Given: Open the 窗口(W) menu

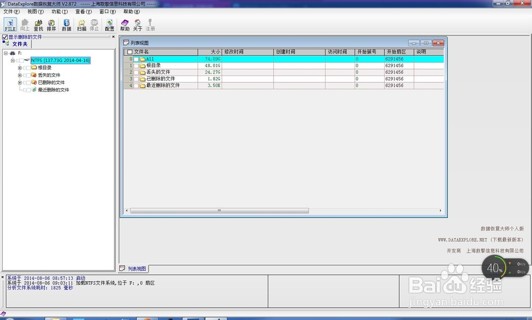Looking at the screenshot, I should click(107, 12).
